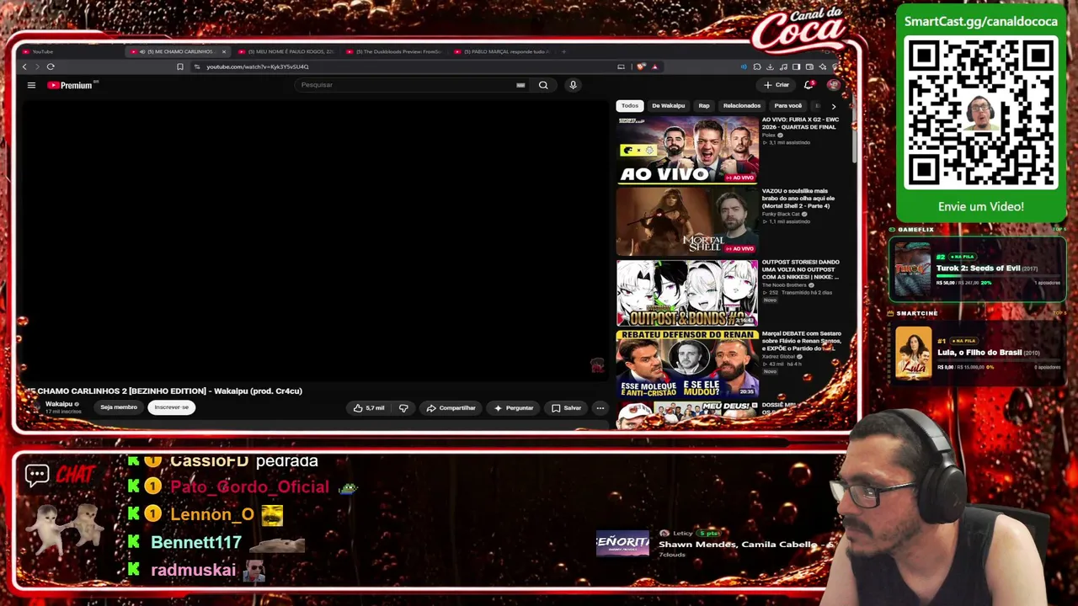Screen dimensions: 1078x606
Task: Select the Todos filter chip
Action: 630,106
